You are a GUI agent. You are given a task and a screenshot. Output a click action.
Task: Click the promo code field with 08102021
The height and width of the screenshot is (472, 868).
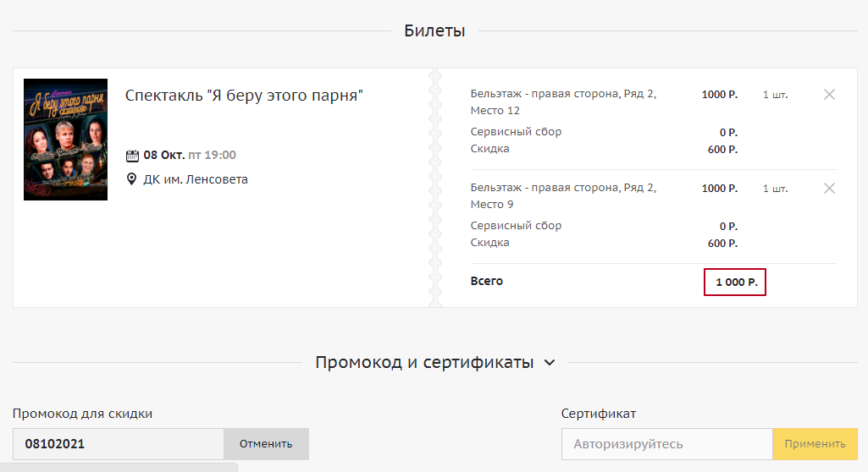point(119,444)
